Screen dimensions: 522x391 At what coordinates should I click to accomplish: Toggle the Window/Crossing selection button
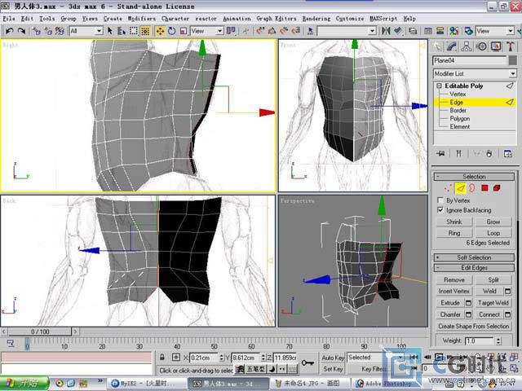coord(145,31)
